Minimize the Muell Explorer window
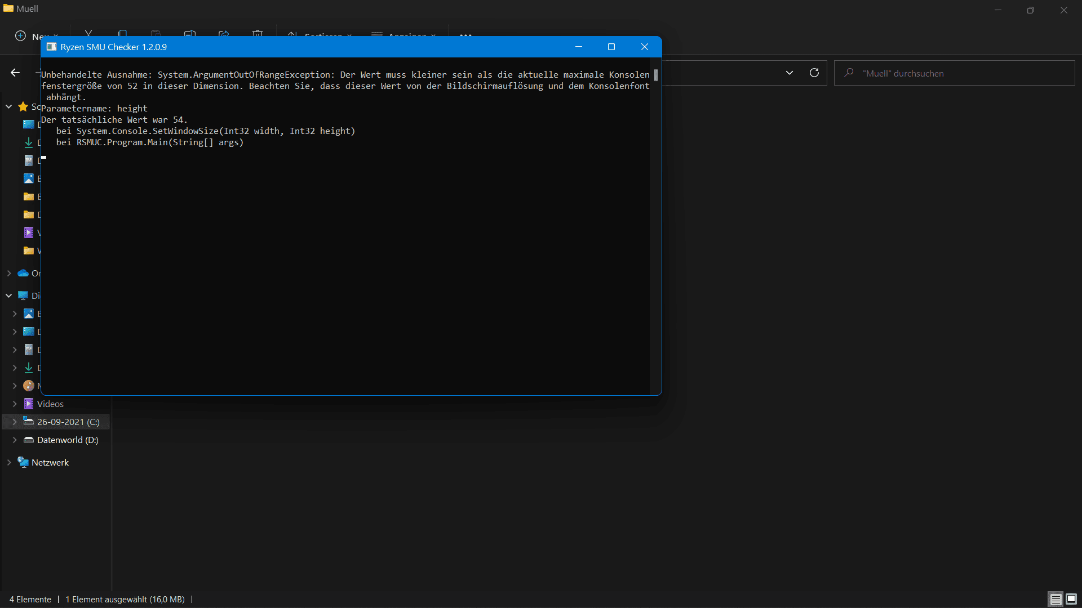 998,10
